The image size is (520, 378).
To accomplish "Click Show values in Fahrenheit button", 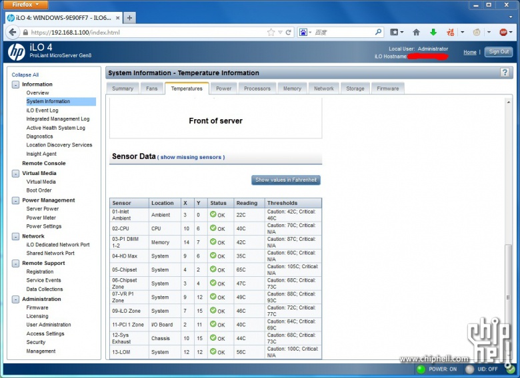I will 286,180.
